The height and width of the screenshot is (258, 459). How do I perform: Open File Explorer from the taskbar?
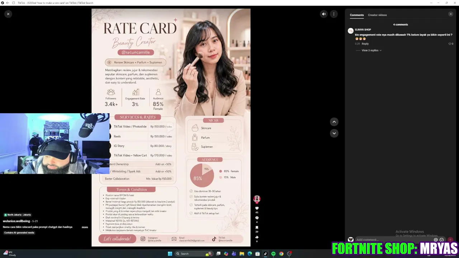[242, 254]
